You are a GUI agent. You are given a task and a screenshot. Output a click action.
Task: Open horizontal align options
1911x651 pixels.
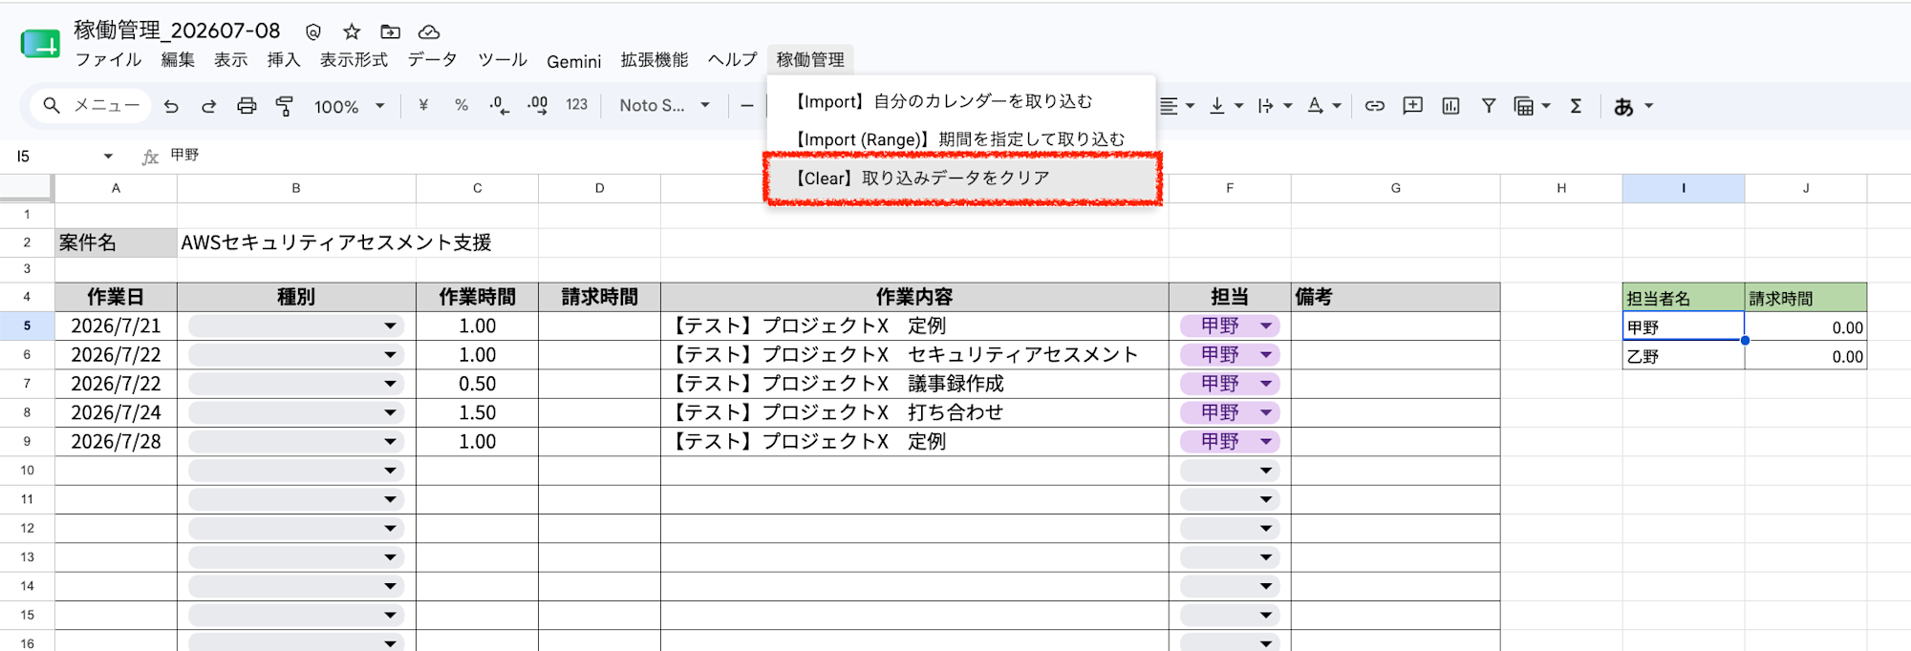tap(1177, 106)
